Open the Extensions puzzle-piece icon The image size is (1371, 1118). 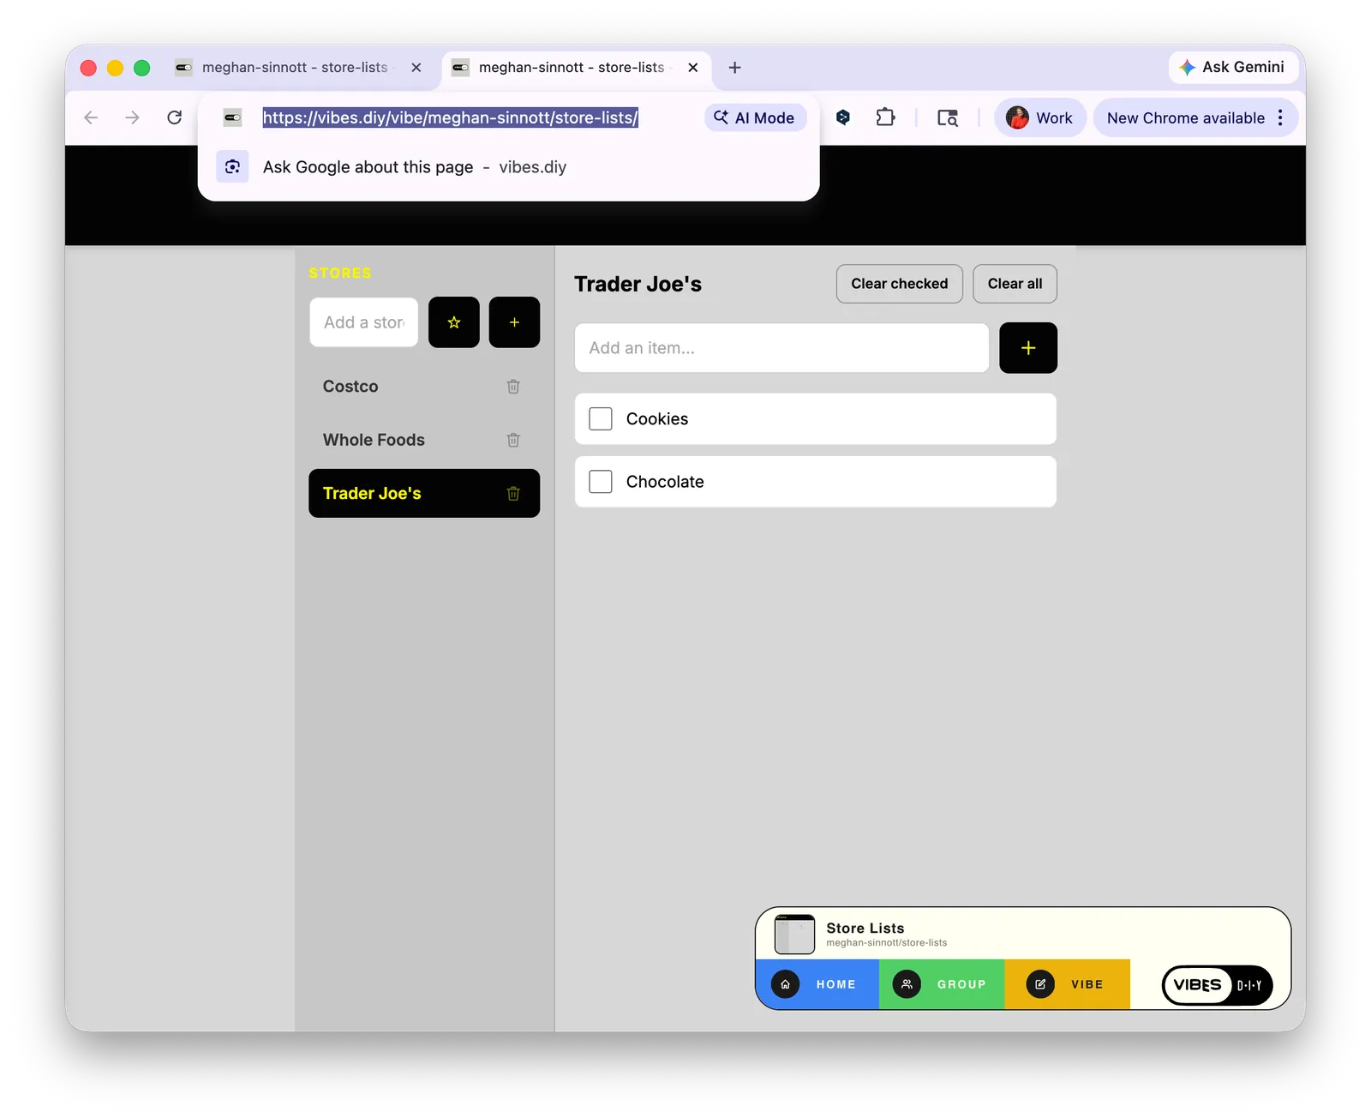click(885, 117)
